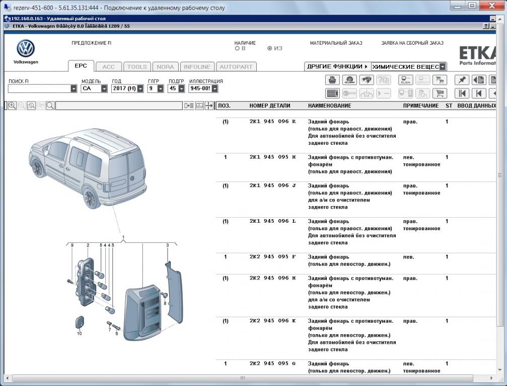Click НОМЕР ДЕТАЛИ column header
Image resolution: width=507 pixels, height=386 pixels.
coord(270,106)
